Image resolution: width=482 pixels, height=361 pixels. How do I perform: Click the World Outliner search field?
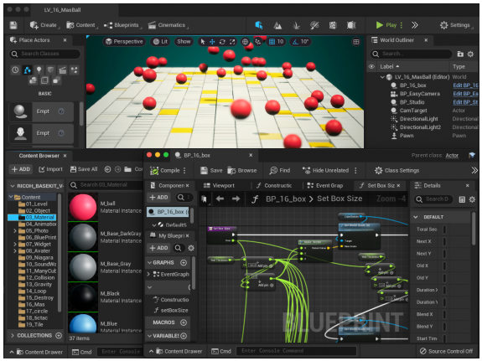pyautogui.click(x=412, y=54)
